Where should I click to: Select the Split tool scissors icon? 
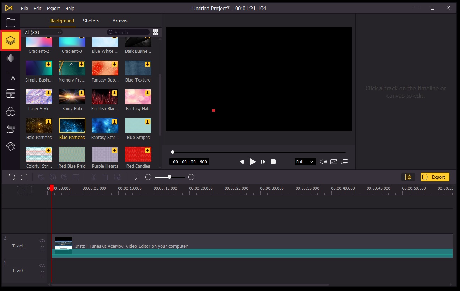[94, 177]
